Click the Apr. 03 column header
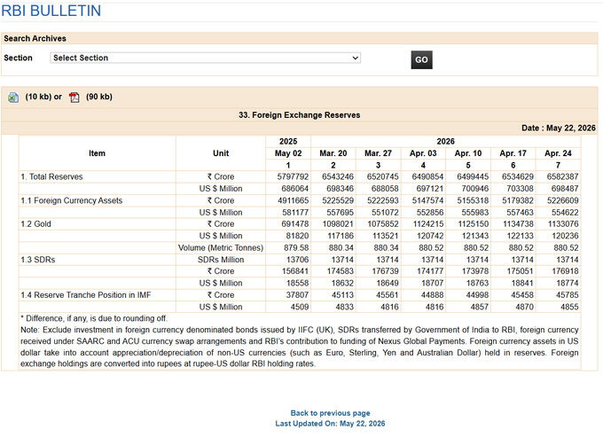 [x=423, y=153]
